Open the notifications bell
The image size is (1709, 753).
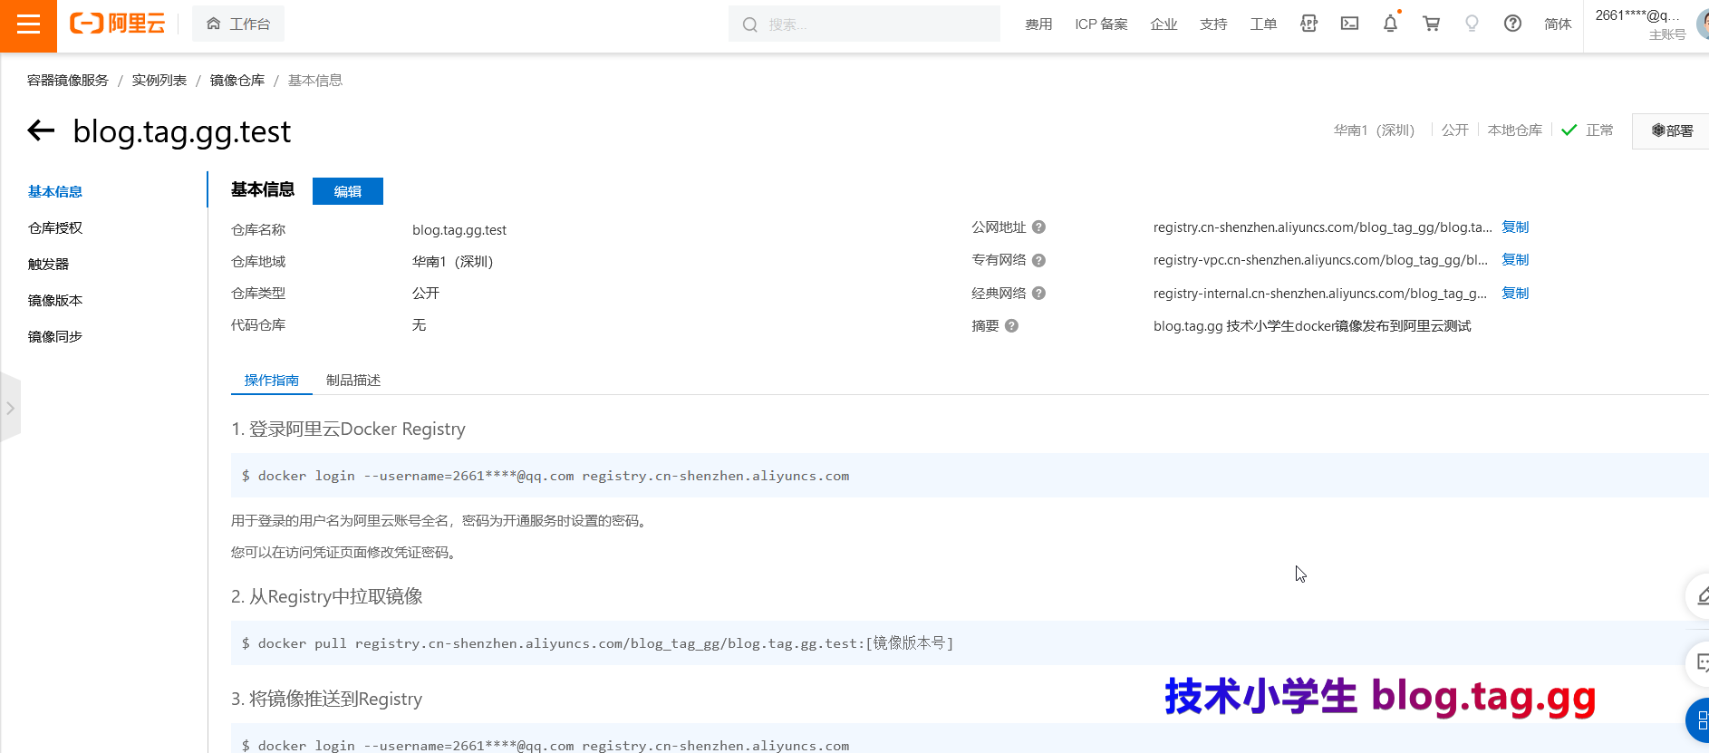(x=1390, y=24)
